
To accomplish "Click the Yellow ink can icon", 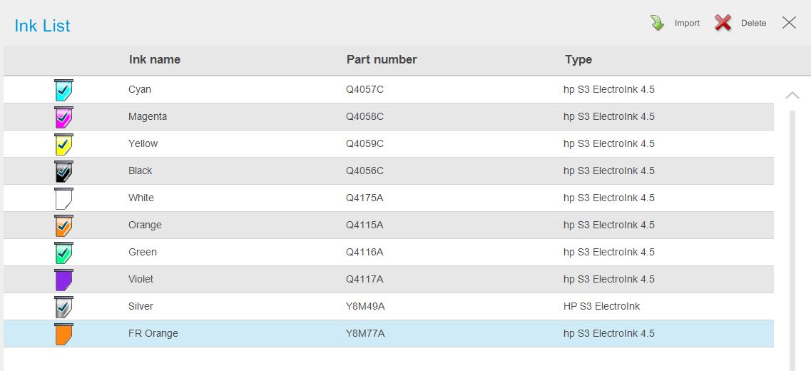I will (63, 144).
